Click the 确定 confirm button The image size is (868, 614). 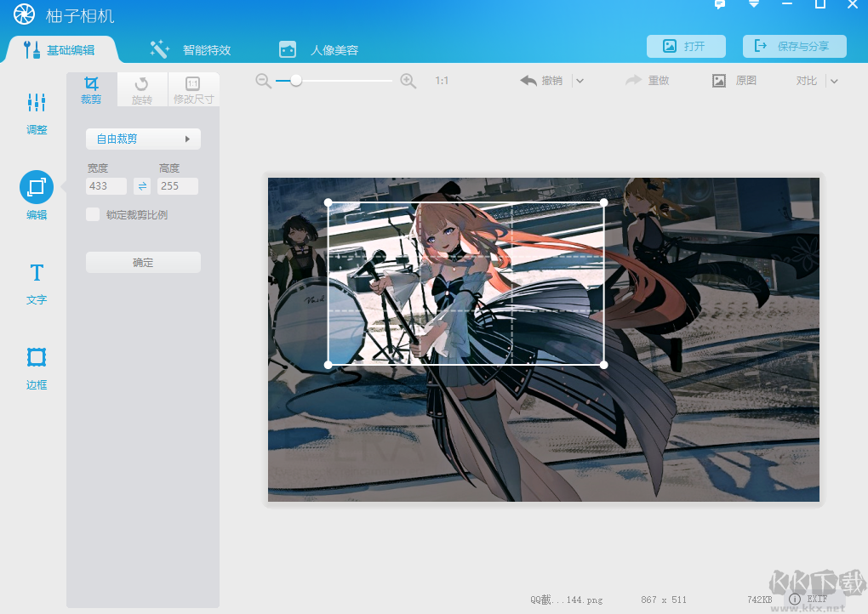[x=143, y=263]
